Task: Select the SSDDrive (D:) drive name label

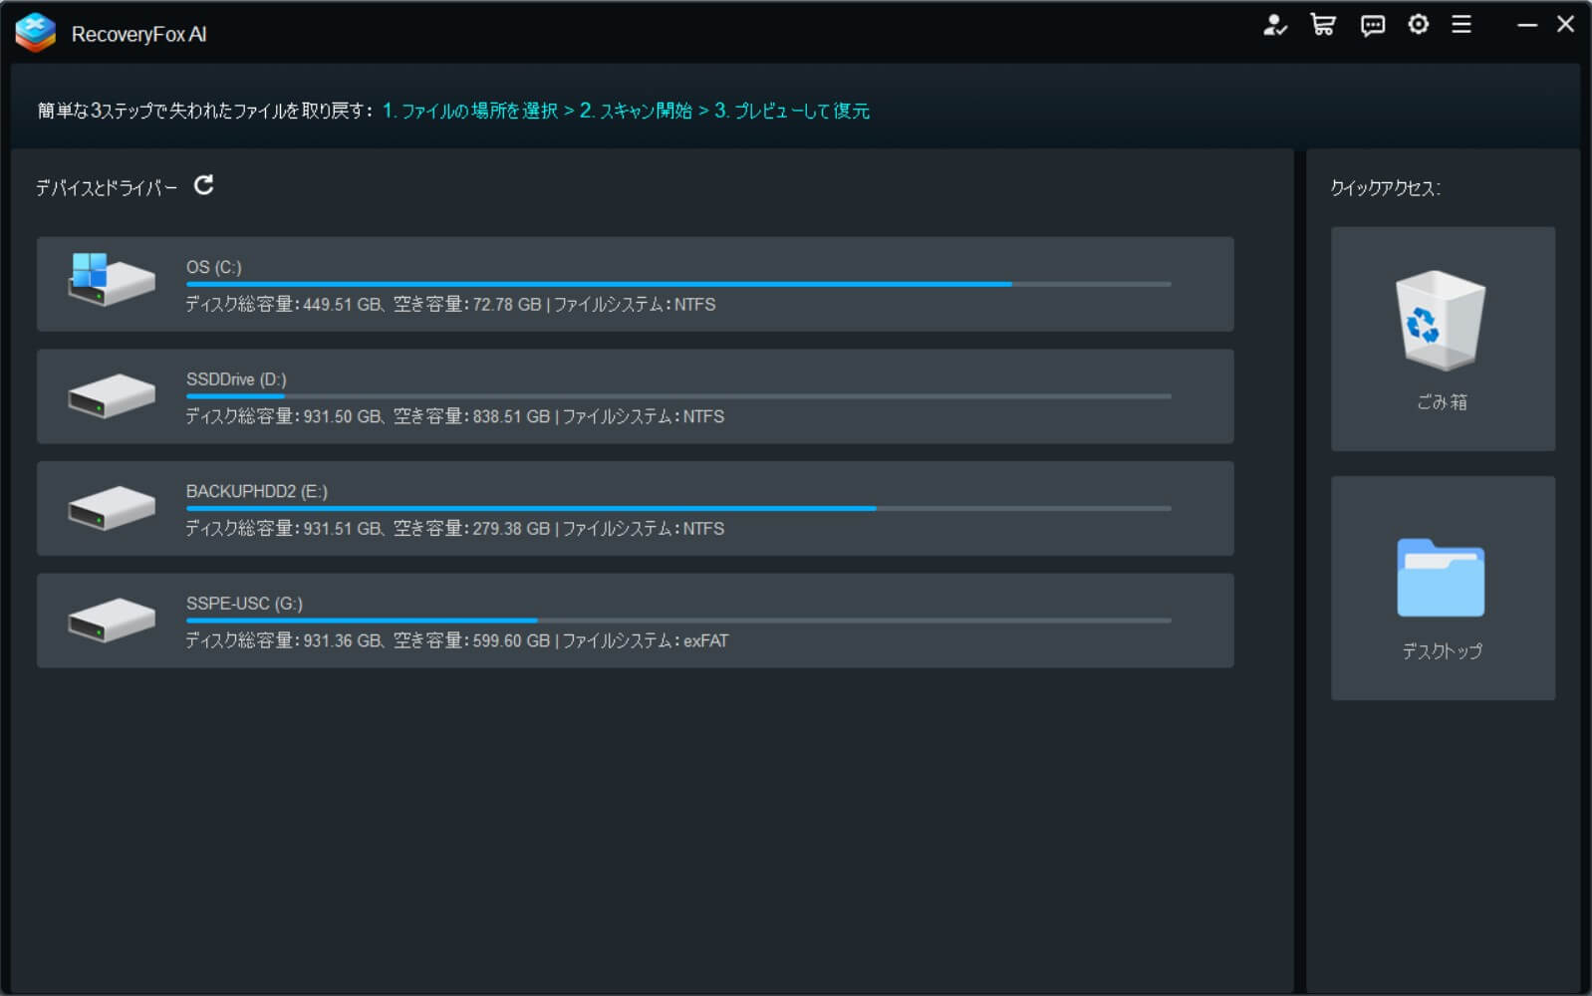Action: tap(236, 379)
